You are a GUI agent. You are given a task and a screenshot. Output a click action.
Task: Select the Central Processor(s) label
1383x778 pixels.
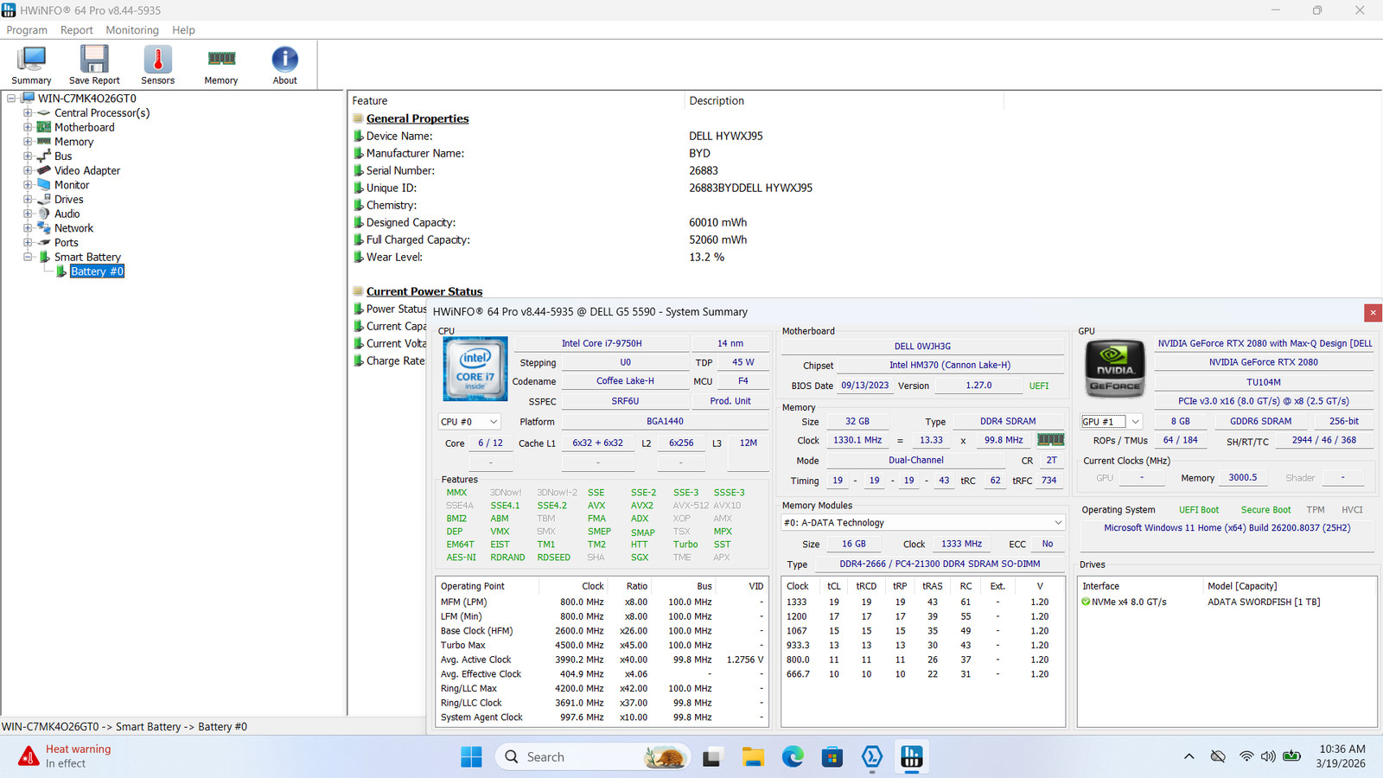[x=102, y=113]
